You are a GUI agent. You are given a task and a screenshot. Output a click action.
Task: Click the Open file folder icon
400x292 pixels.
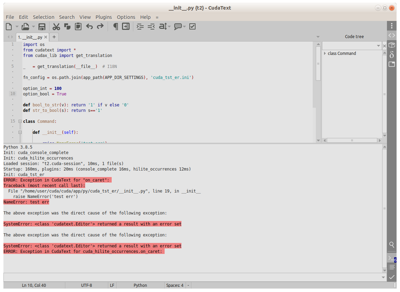pyautogui.click(x=25, y=26)
